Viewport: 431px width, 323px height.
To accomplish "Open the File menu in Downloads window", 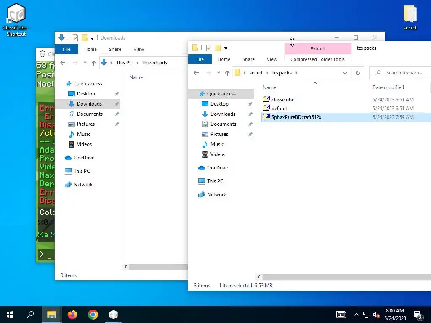I will [67, 49].
